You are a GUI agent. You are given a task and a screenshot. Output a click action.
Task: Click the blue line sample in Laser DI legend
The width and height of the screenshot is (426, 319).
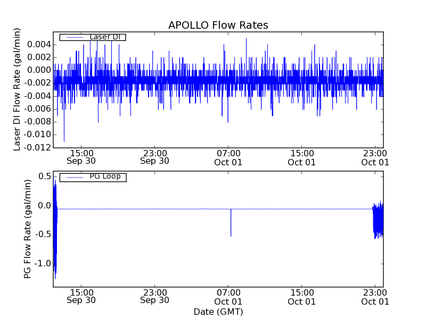pos(75,37)
